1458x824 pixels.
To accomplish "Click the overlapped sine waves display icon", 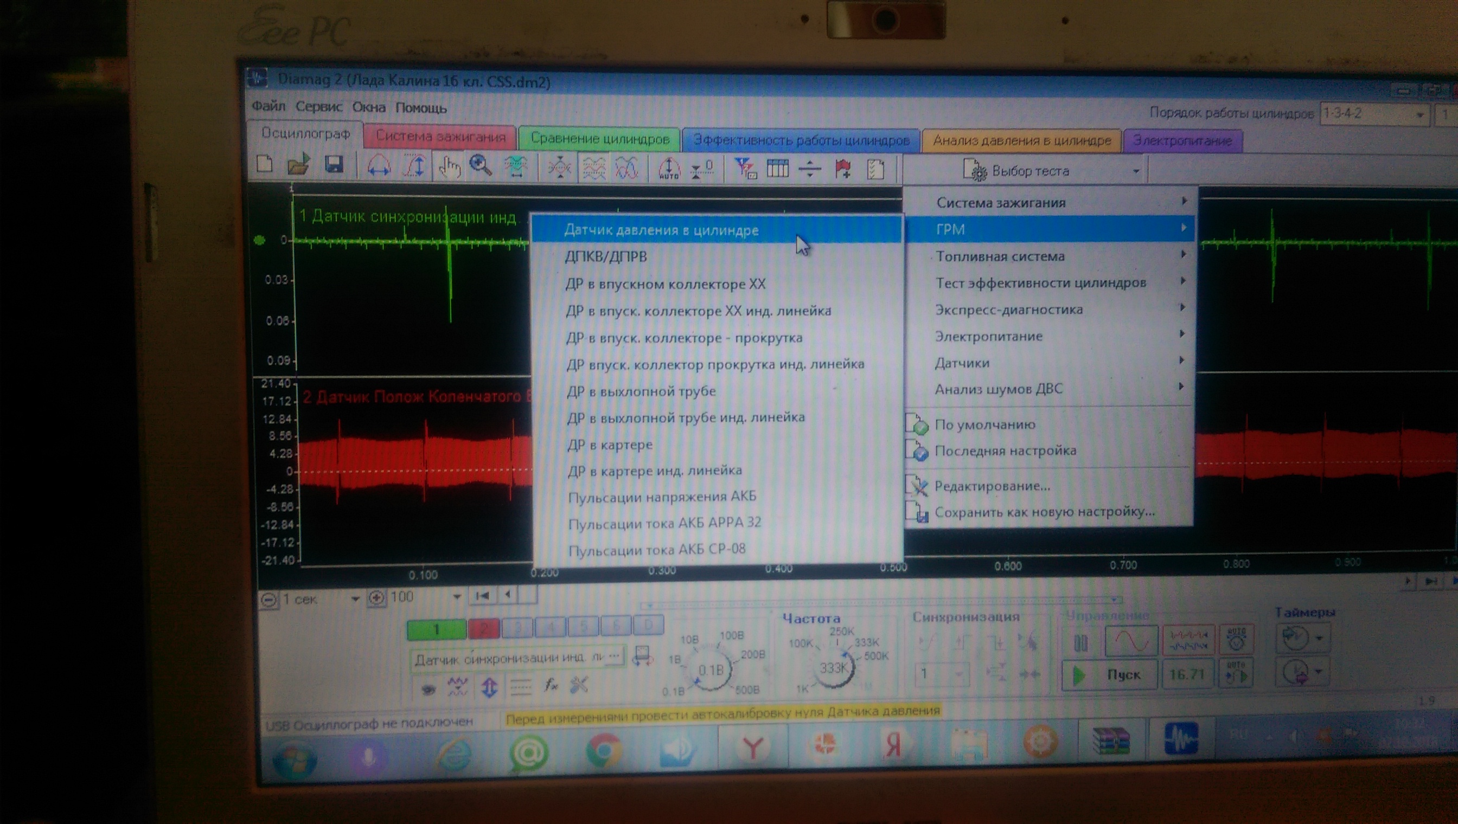I will pos(626,168).
